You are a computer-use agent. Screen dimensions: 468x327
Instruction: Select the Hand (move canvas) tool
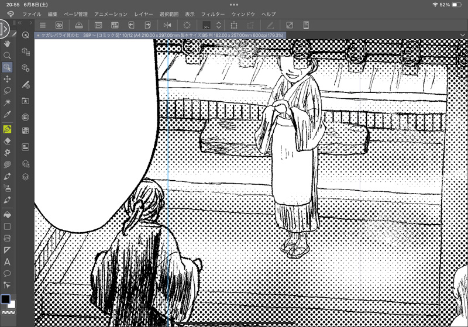[x=7, y=43]
